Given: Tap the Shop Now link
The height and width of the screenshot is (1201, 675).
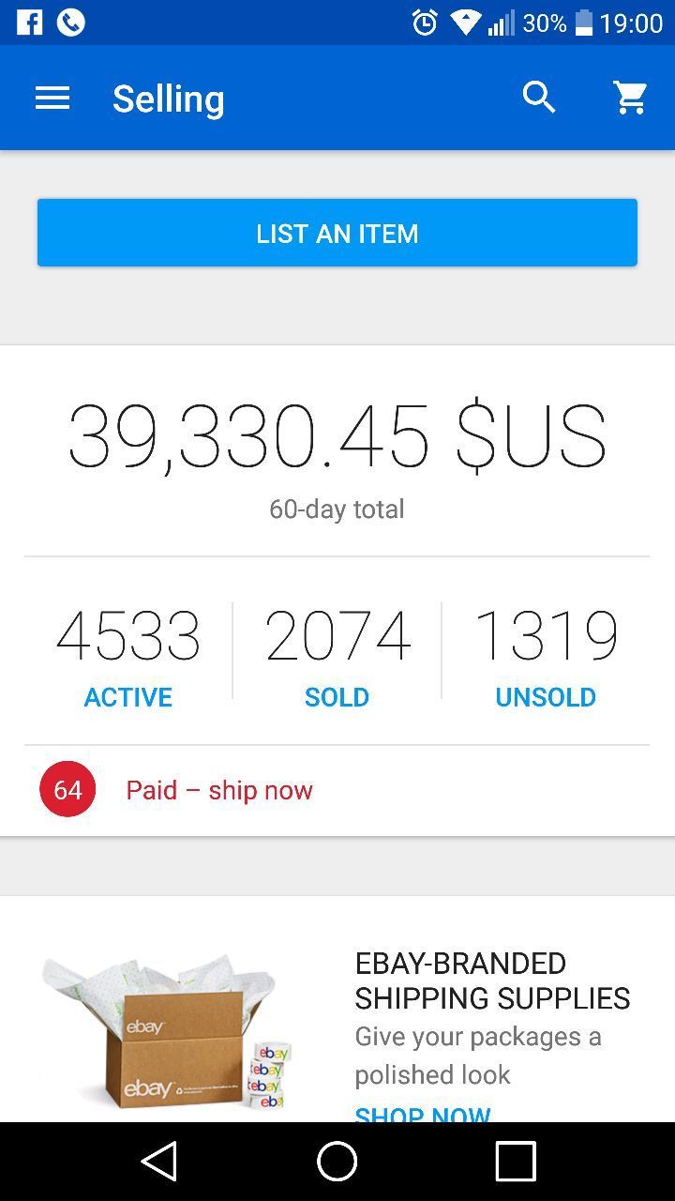Looking at the screenshot, I should [x=423, y=1113].
